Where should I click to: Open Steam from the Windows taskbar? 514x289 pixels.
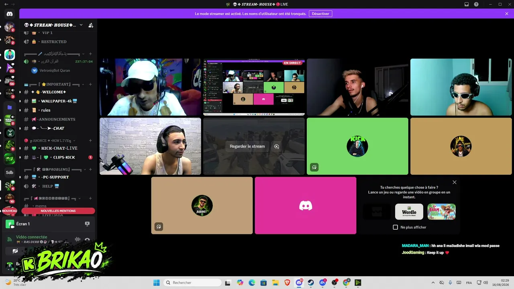coord(311,283)
